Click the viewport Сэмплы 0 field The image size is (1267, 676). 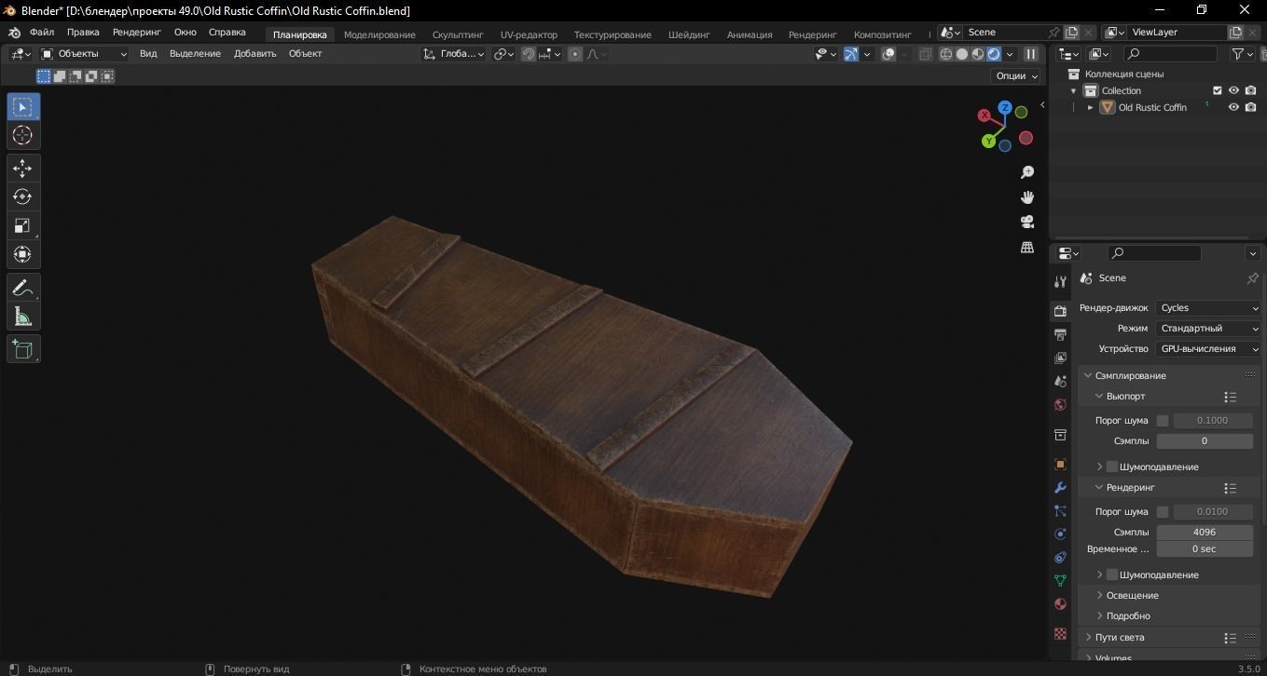[1205, 441]
